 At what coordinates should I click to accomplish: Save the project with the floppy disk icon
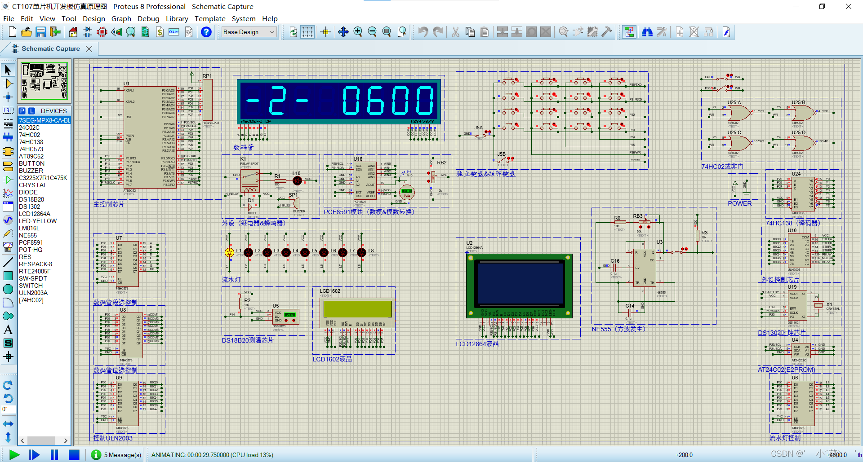point(41,32)
